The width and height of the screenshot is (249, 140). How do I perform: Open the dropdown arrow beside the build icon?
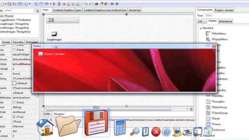point(50,4)
